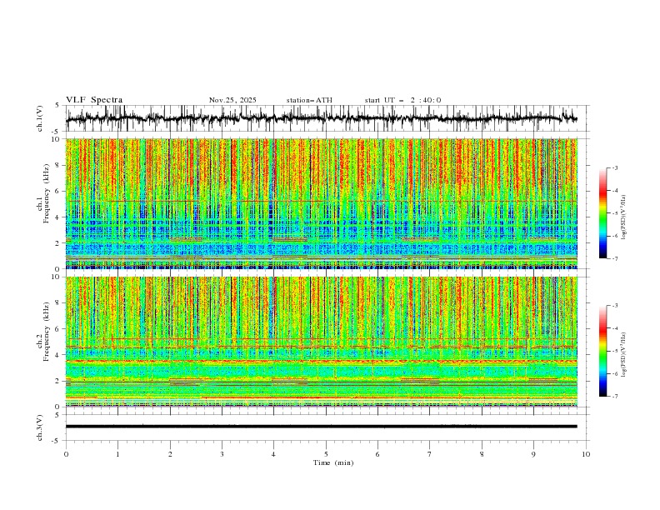
Task: Click the "2" tick on Time axis
Action: tap(170, 454)
